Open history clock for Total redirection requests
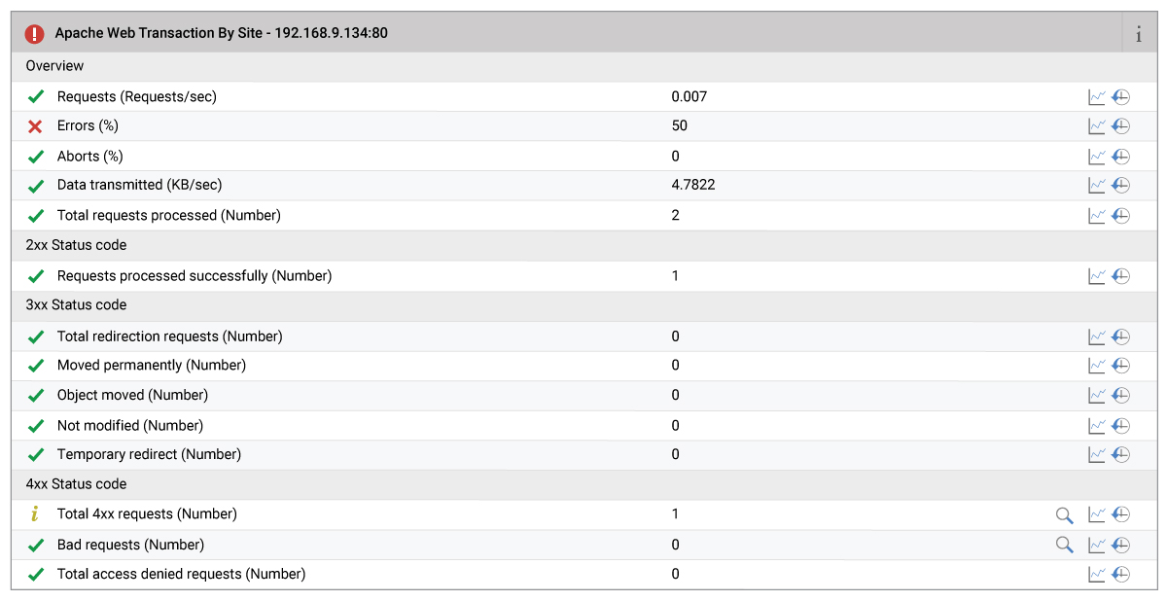The image size is (1167, 601). point(1120,336)
